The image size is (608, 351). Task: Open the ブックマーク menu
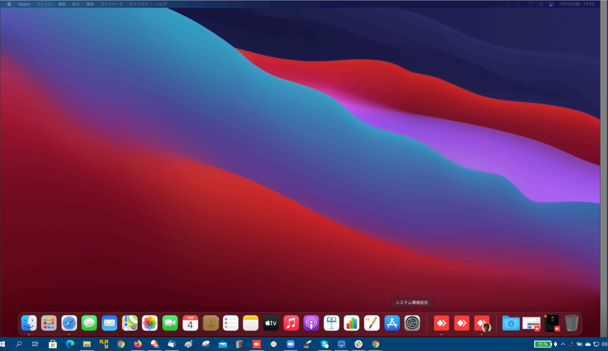point(111,4)
